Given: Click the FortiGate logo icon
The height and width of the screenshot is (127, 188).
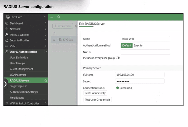Looking at the screenshot, I should tap(8, 17).
